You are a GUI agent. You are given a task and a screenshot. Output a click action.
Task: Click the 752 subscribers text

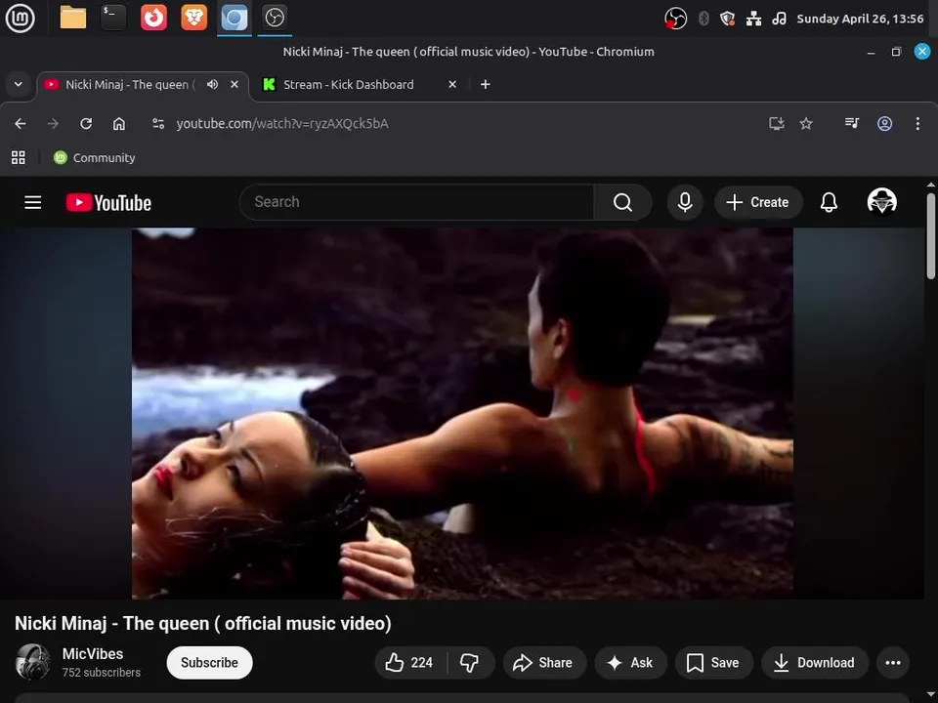click(x=101, y=673)
